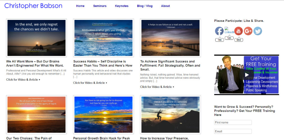This screenshot has width=284, height=140.
Task: Open the Keynotes menu item
Action: point(122,6)
